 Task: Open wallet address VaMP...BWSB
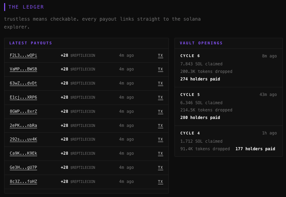(23, 69)
